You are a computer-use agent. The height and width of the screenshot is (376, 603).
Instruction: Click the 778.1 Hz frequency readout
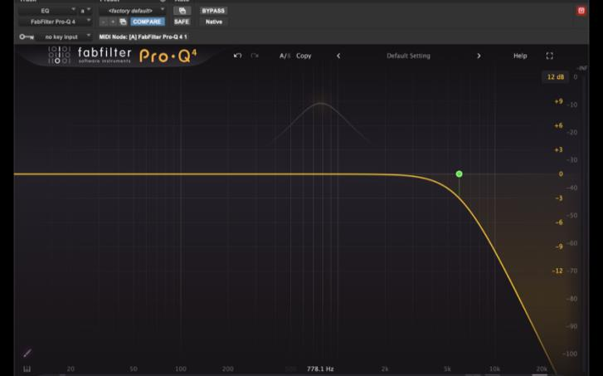(320, 369)
